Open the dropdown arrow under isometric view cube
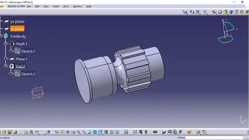Viewport: 249px width, 140px height. pos(103,134)
